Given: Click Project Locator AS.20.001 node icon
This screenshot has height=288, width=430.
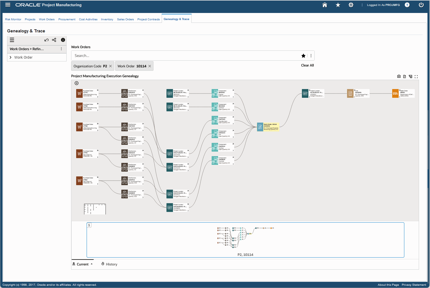Looking at the screenshot, I should pyautogui.click(x=305, y=93).
